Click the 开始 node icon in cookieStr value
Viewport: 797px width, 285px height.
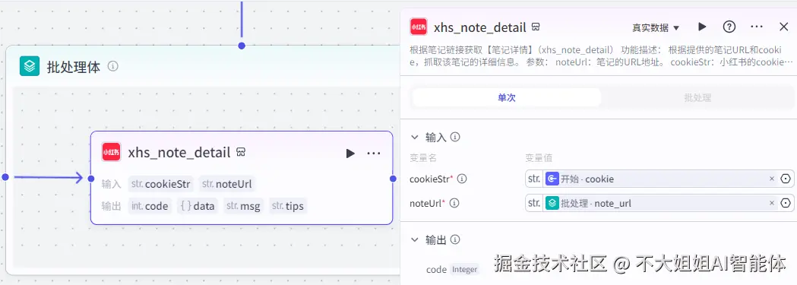coord(552,179)
